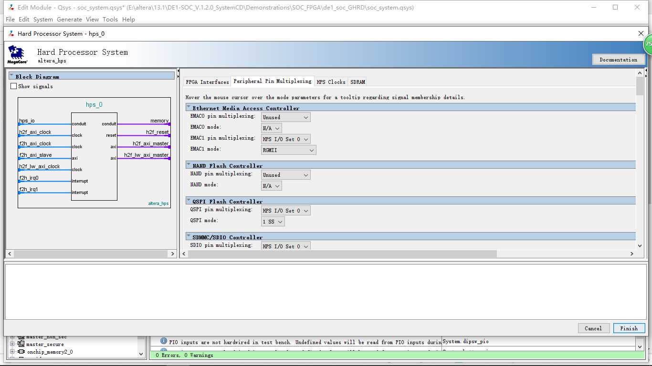
Task: Switch to FPGA Interfaces tab
Action: pos(207,82)
